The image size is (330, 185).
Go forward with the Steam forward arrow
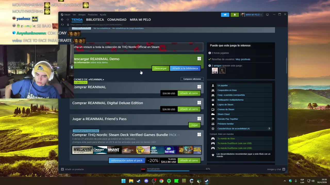point(68,20)
